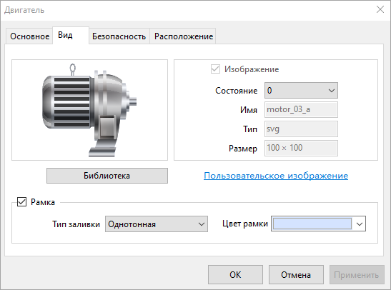Open the Состояние dropdown
The height and width of the screenshot is (290, 391).
point(301,91)
